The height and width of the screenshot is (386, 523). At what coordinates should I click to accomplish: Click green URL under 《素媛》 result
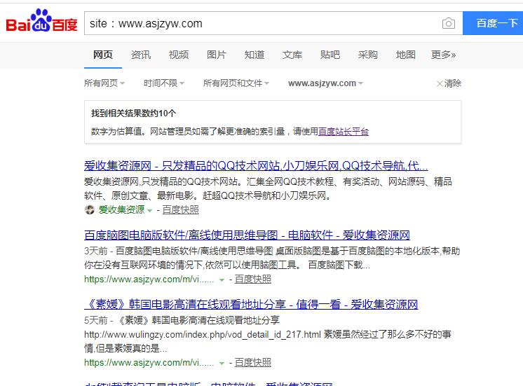point(149,363)
